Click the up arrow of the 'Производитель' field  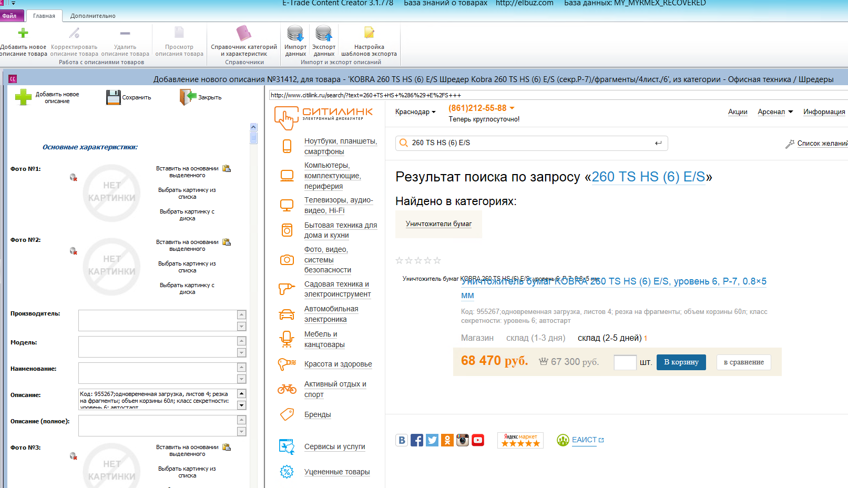(x=242, y=314)
